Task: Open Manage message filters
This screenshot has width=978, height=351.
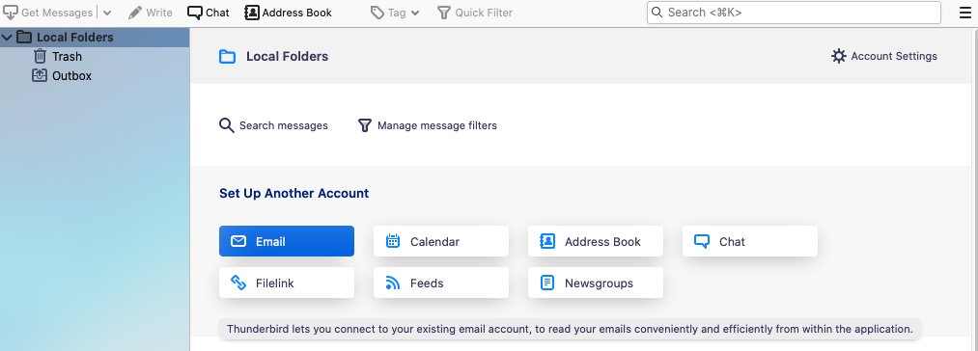Action: pyautogui.click(x=428, y=125)
